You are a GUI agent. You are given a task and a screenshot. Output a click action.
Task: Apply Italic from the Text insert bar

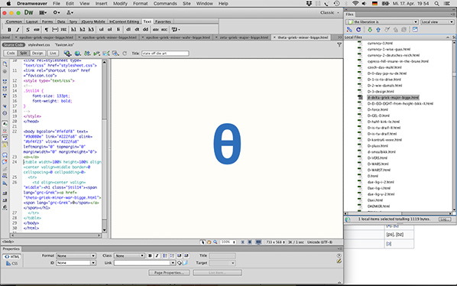pos(18,30)
